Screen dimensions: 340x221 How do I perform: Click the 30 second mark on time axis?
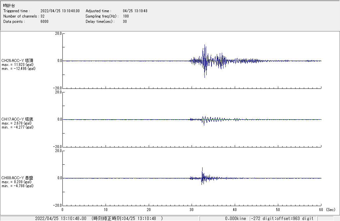[x=192, y=210]
